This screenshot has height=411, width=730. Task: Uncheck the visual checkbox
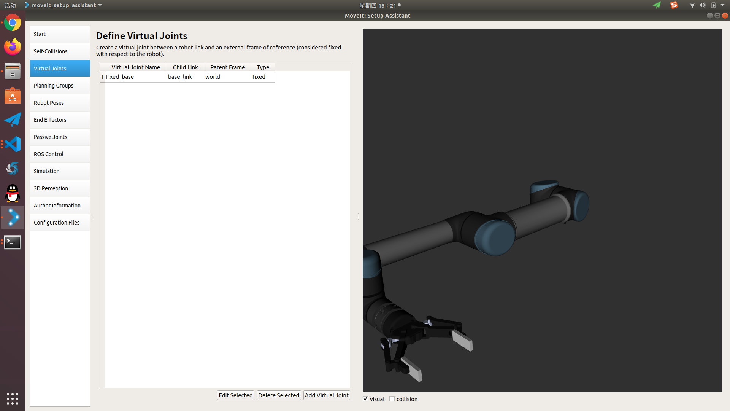(365, 399)
